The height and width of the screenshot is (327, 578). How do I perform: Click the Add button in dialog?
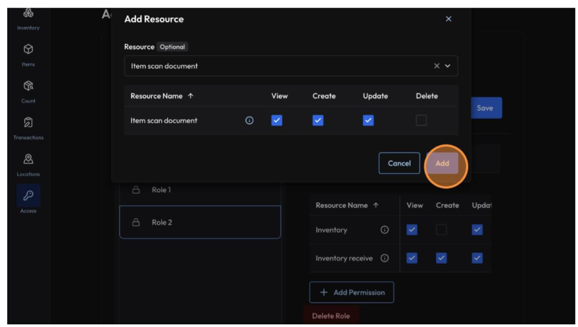pos(442,163)
